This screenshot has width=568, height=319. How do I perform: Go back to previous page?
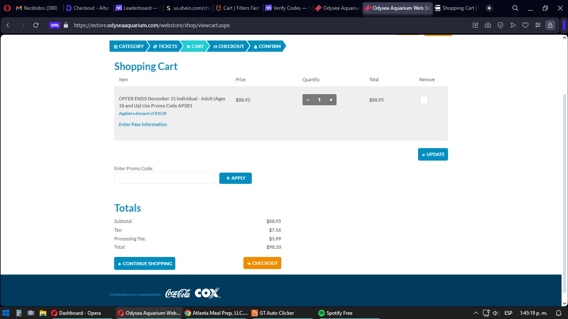(8, 25)
